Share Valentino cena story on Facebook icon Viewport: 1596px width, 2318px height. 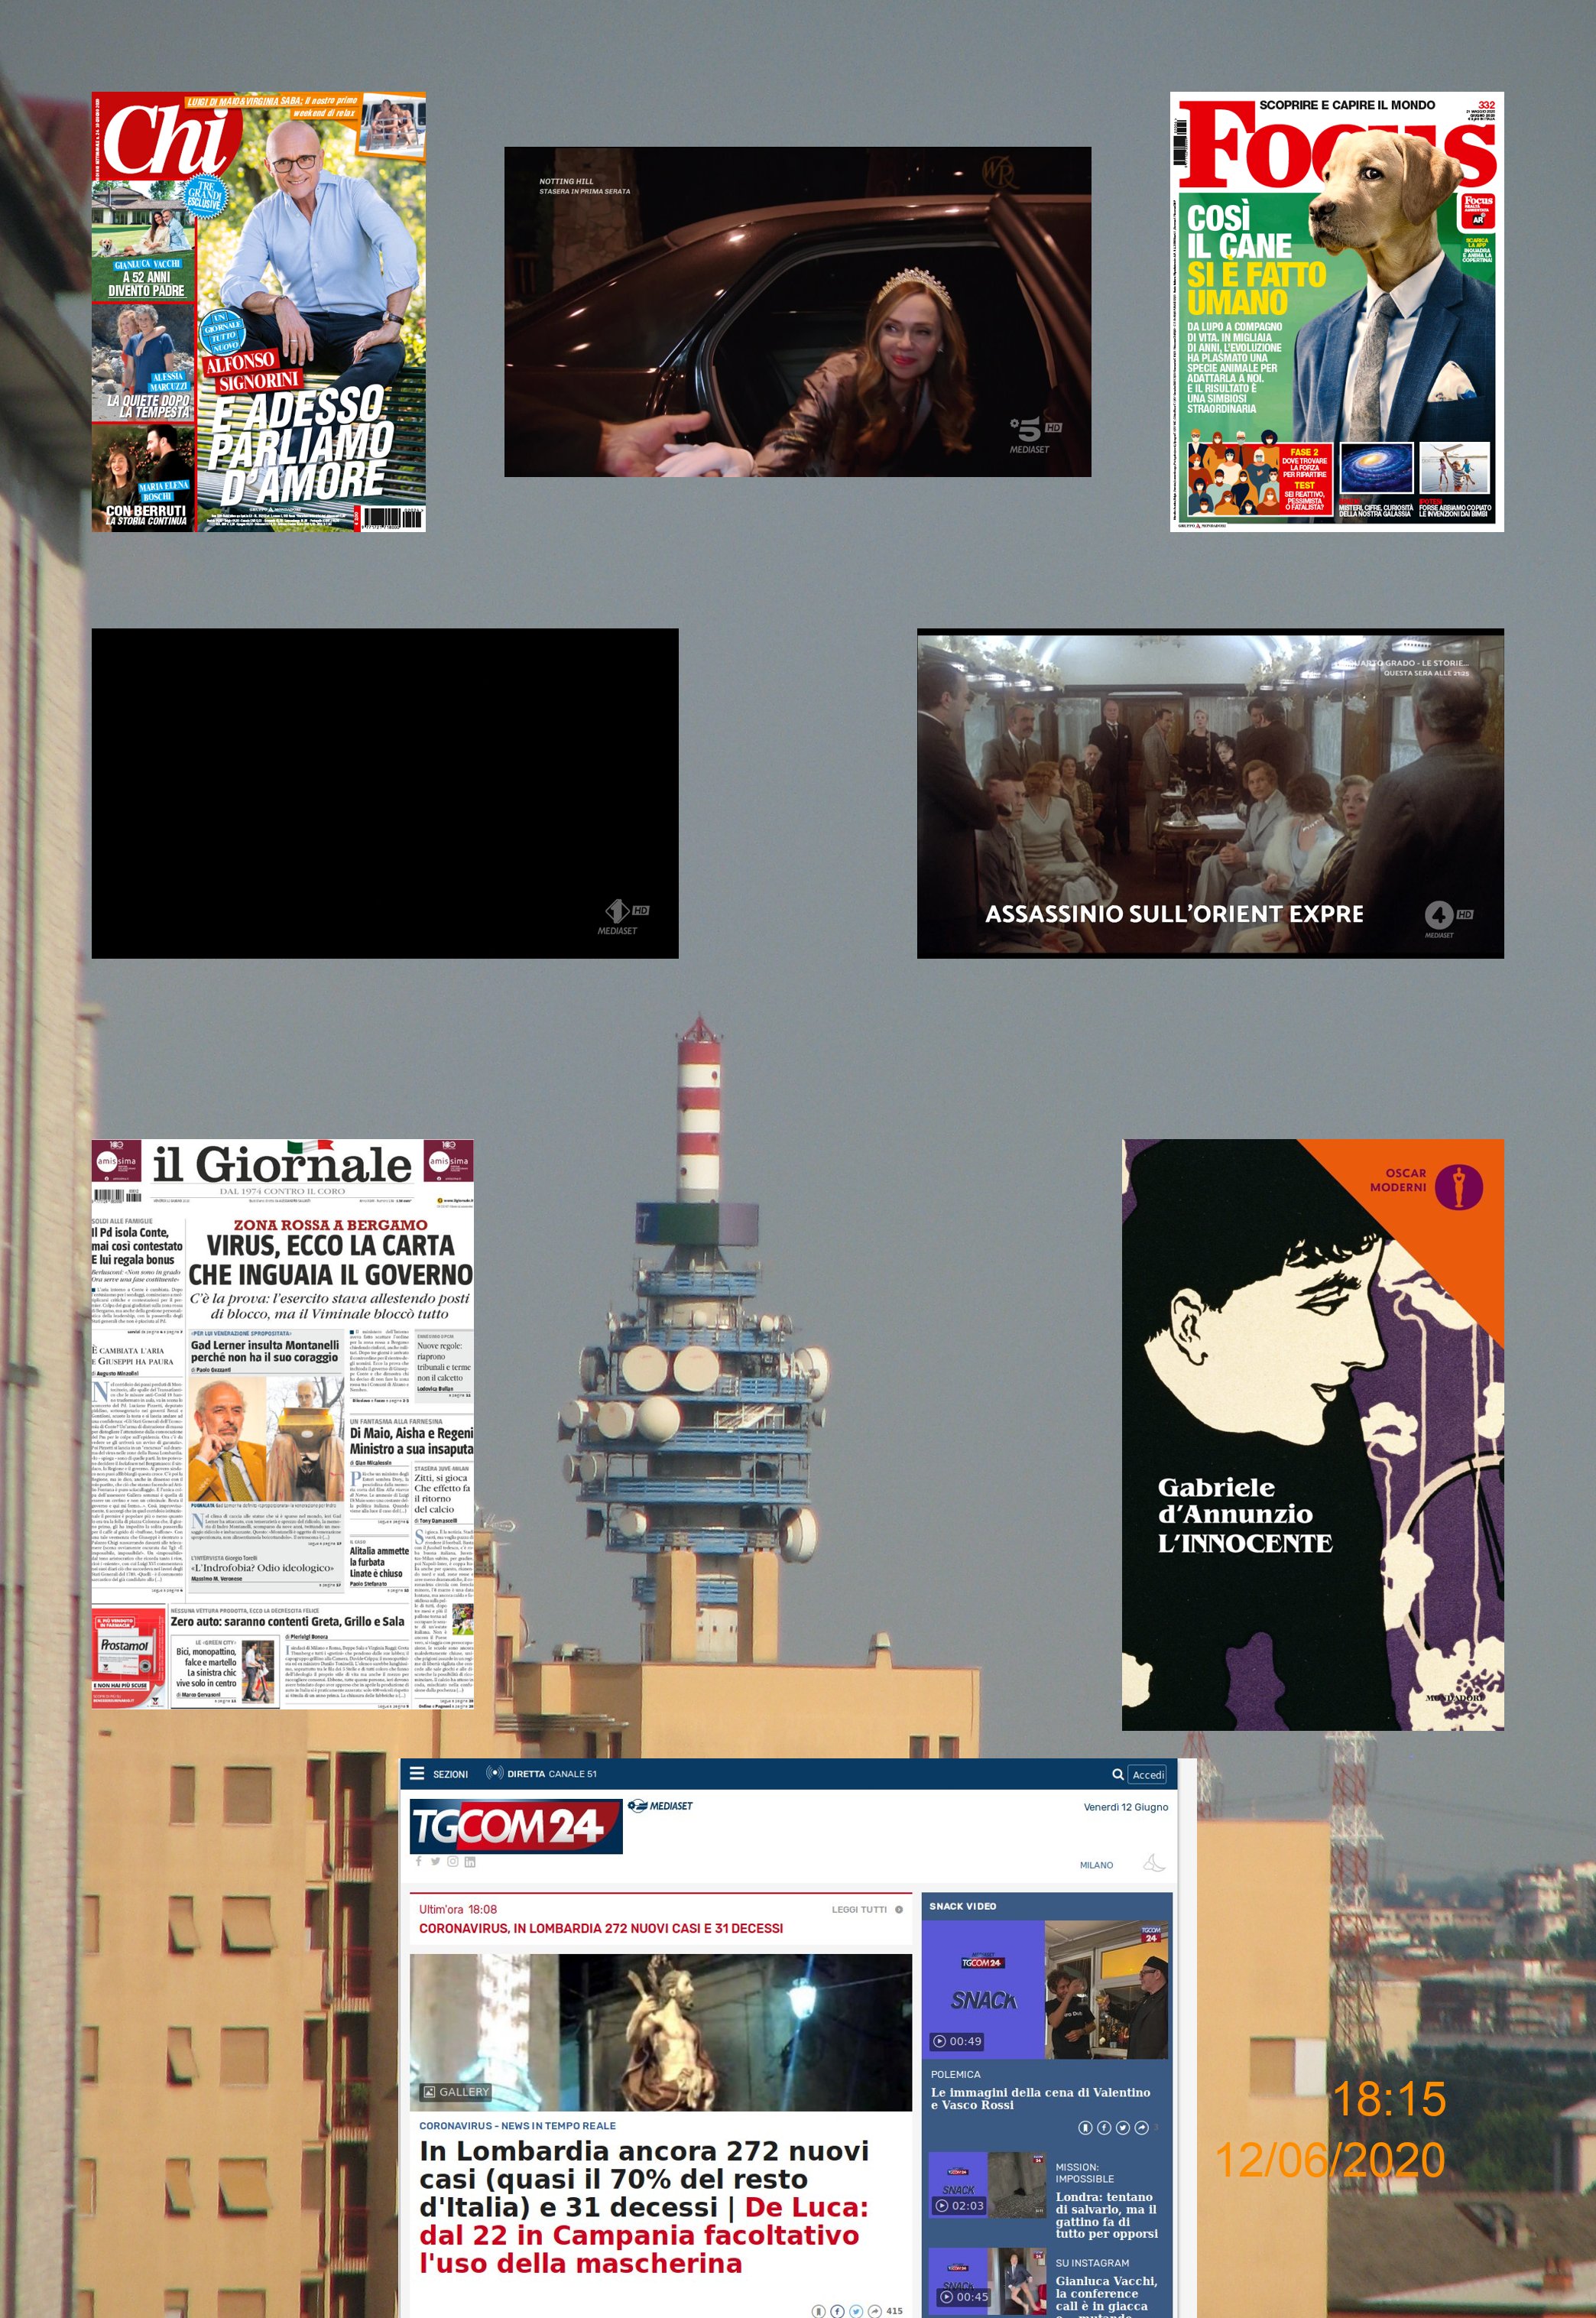tap(1104, 2127)
